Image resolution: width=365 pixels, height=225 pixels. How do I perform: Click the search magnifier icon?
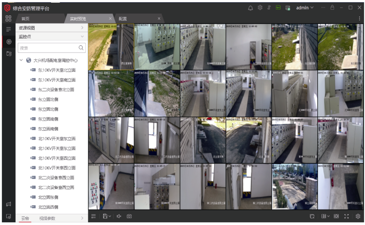pyautogui.click(x=81, y=48)
